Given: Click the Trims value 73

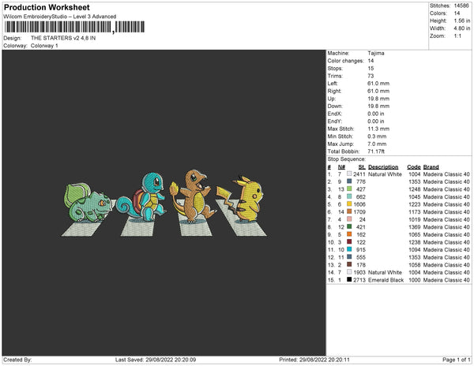Looking at the screenshot, I should (x=371, y=76).
